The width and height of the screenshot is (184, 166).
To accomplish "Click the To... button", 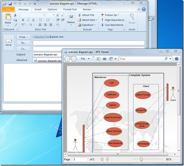I will [x=23, y=43].
